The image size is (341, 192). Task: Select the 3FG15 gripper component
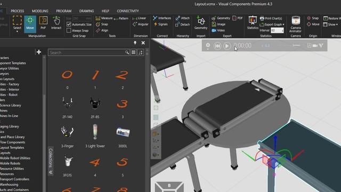68,161
